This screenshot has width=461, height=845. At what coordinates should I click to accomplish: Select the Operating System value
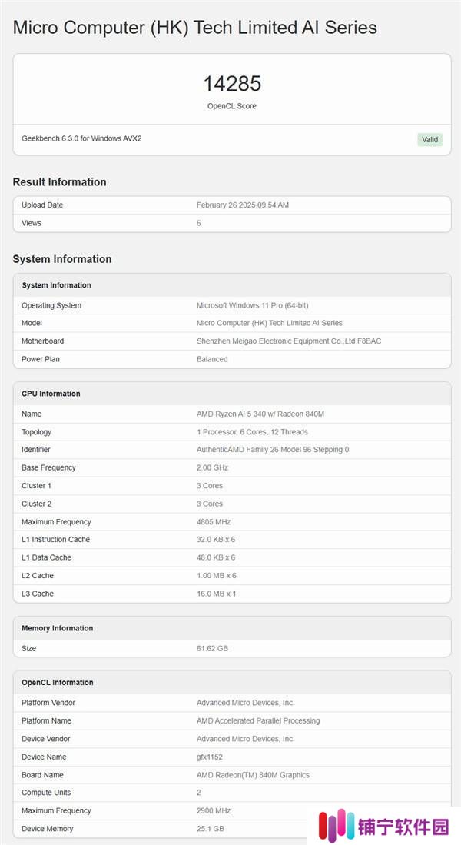click(253, 305)
